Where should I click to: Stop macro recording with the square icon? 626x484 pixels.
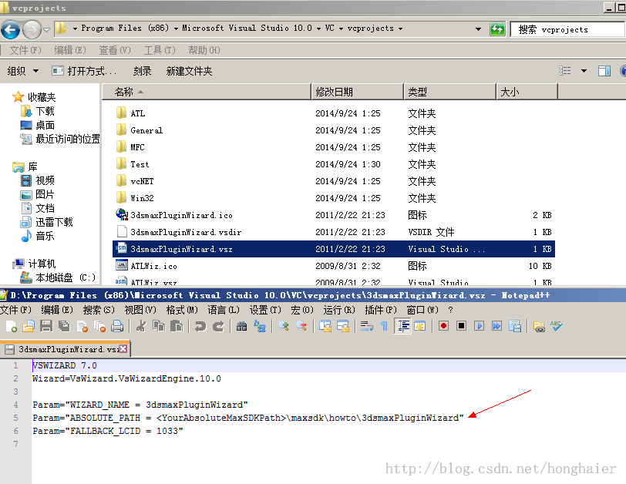(x=461, y=326)
